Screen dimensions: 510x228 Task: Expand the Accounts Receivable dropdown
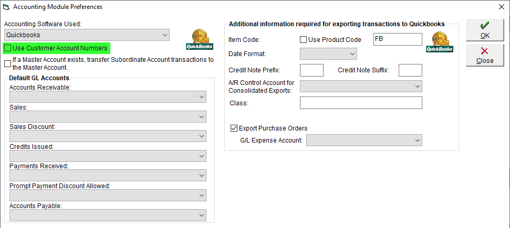[108, 97]
